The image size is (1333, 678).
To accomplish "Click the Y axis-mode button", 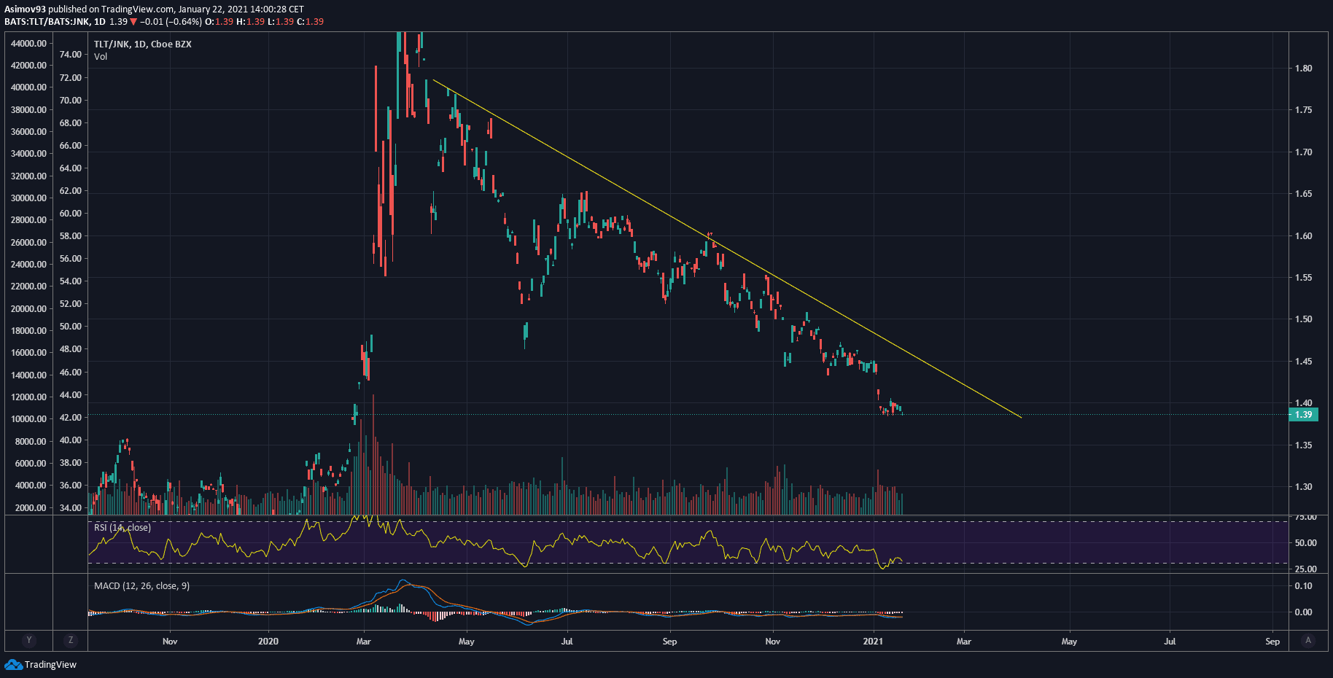I will point(29,640).
